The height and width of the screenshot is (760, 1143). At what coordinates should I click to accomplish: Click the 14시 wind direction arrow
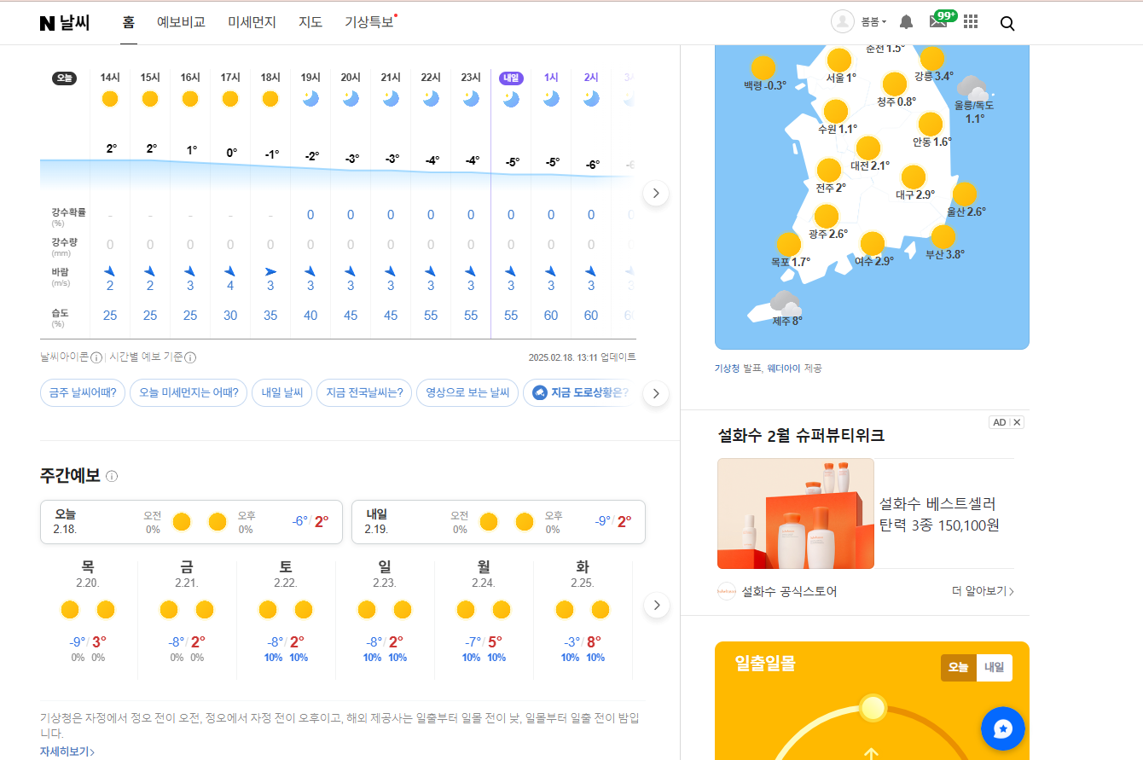pos(109,272)
